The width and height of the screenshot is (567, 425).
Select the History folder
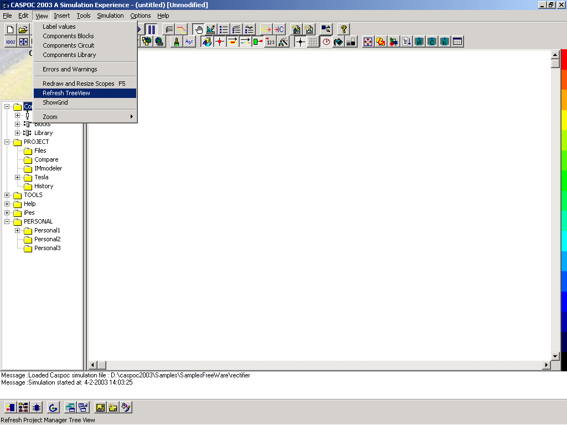pyautogui.click(x=44, y=186)
